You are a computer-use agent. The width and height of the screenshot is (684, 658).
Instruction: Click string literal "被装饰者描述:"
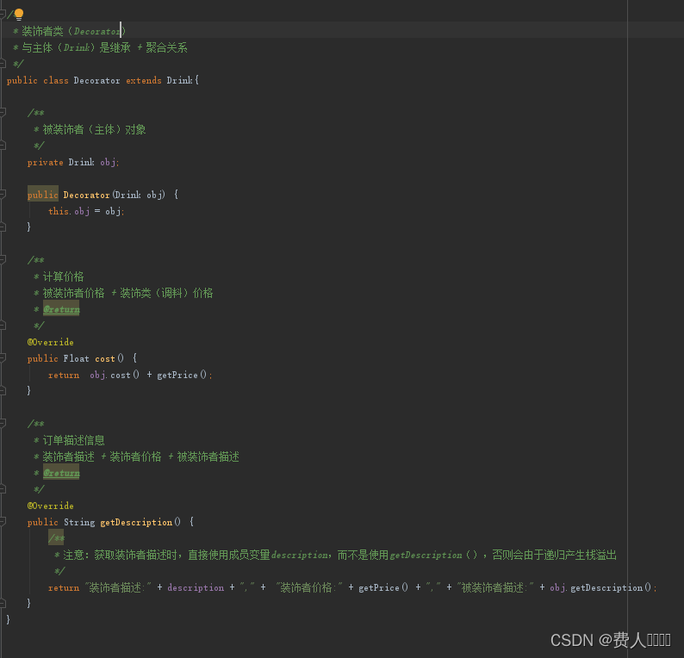point(495,587)
